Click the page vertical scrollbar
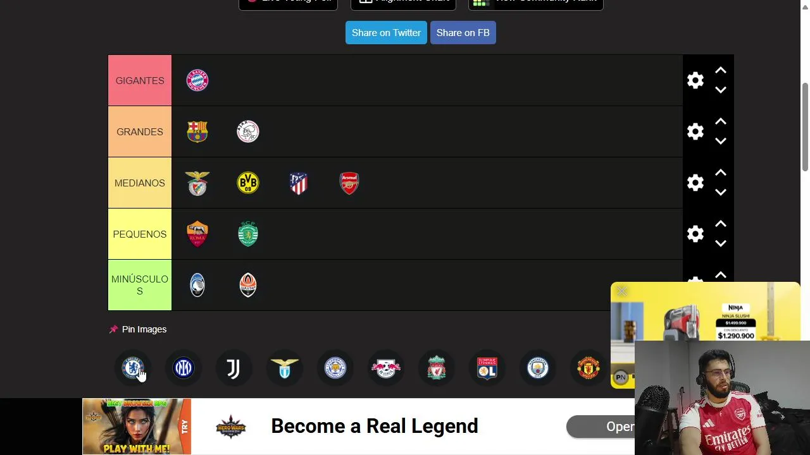Screen dimensions: 810x455 (806, 126)
